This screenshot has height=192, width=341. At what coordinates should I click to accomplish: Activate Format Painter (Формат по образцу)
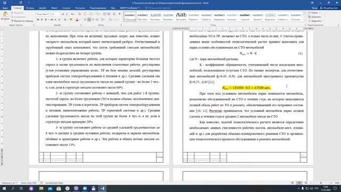22,21
